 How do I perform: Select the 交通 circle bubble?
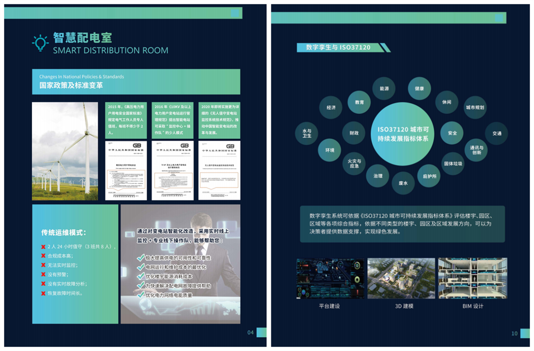[x=496, y=133]
